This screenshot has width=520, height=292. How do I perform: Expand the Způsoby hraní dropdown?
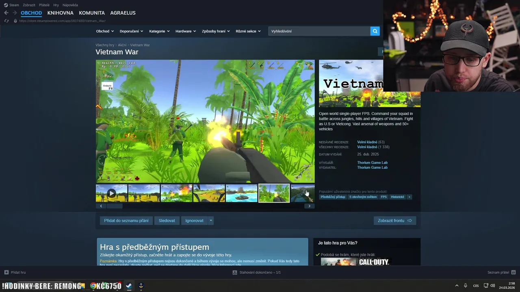click(x=216, y=31)
